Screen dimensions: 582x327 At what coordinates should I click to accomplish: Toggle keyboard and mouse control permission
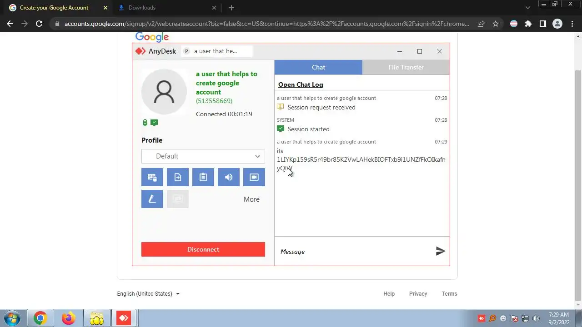(152, 177)
